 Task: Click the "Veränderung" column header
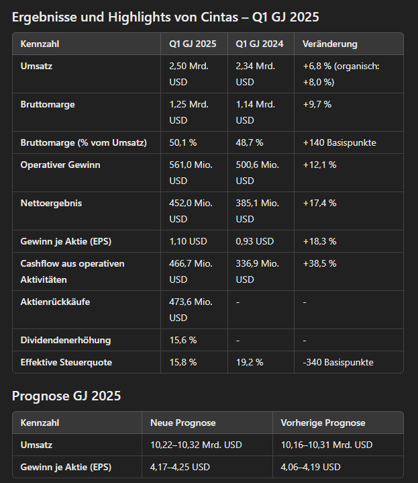(x=330, y=44)
